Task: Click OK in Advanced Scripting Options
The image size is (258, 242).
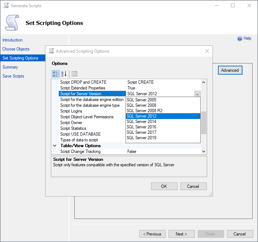Action: 164,186
